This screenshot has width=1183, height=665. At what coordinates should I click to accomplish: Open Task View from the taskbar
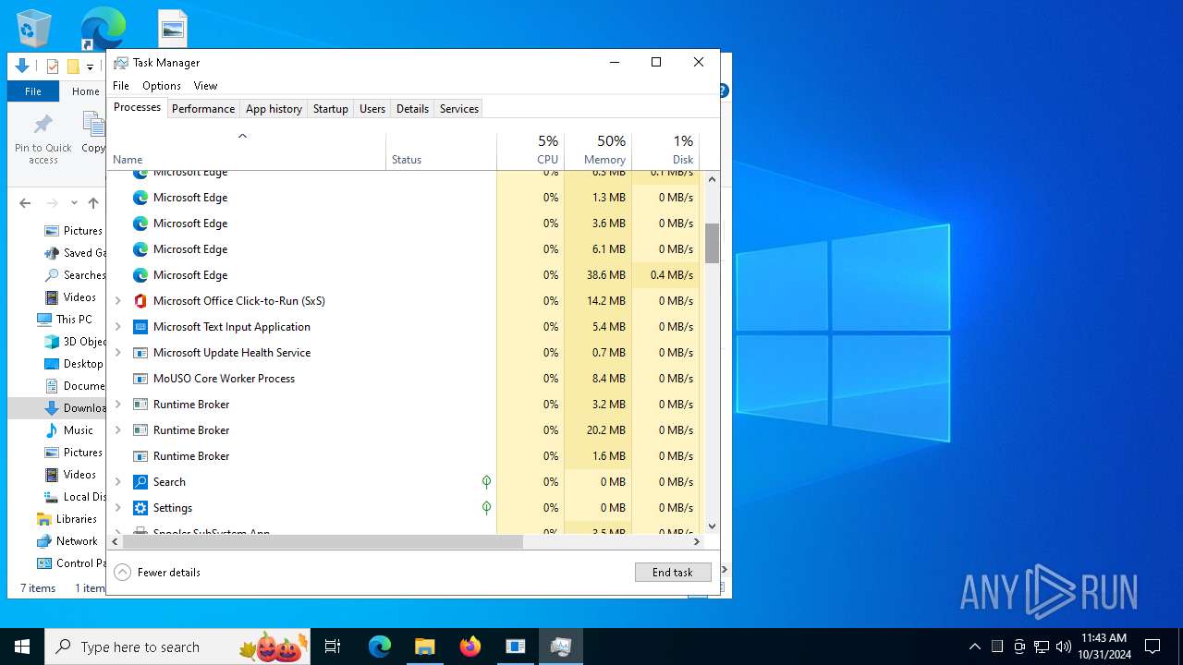pyautogui.click(x=333, y=647)
